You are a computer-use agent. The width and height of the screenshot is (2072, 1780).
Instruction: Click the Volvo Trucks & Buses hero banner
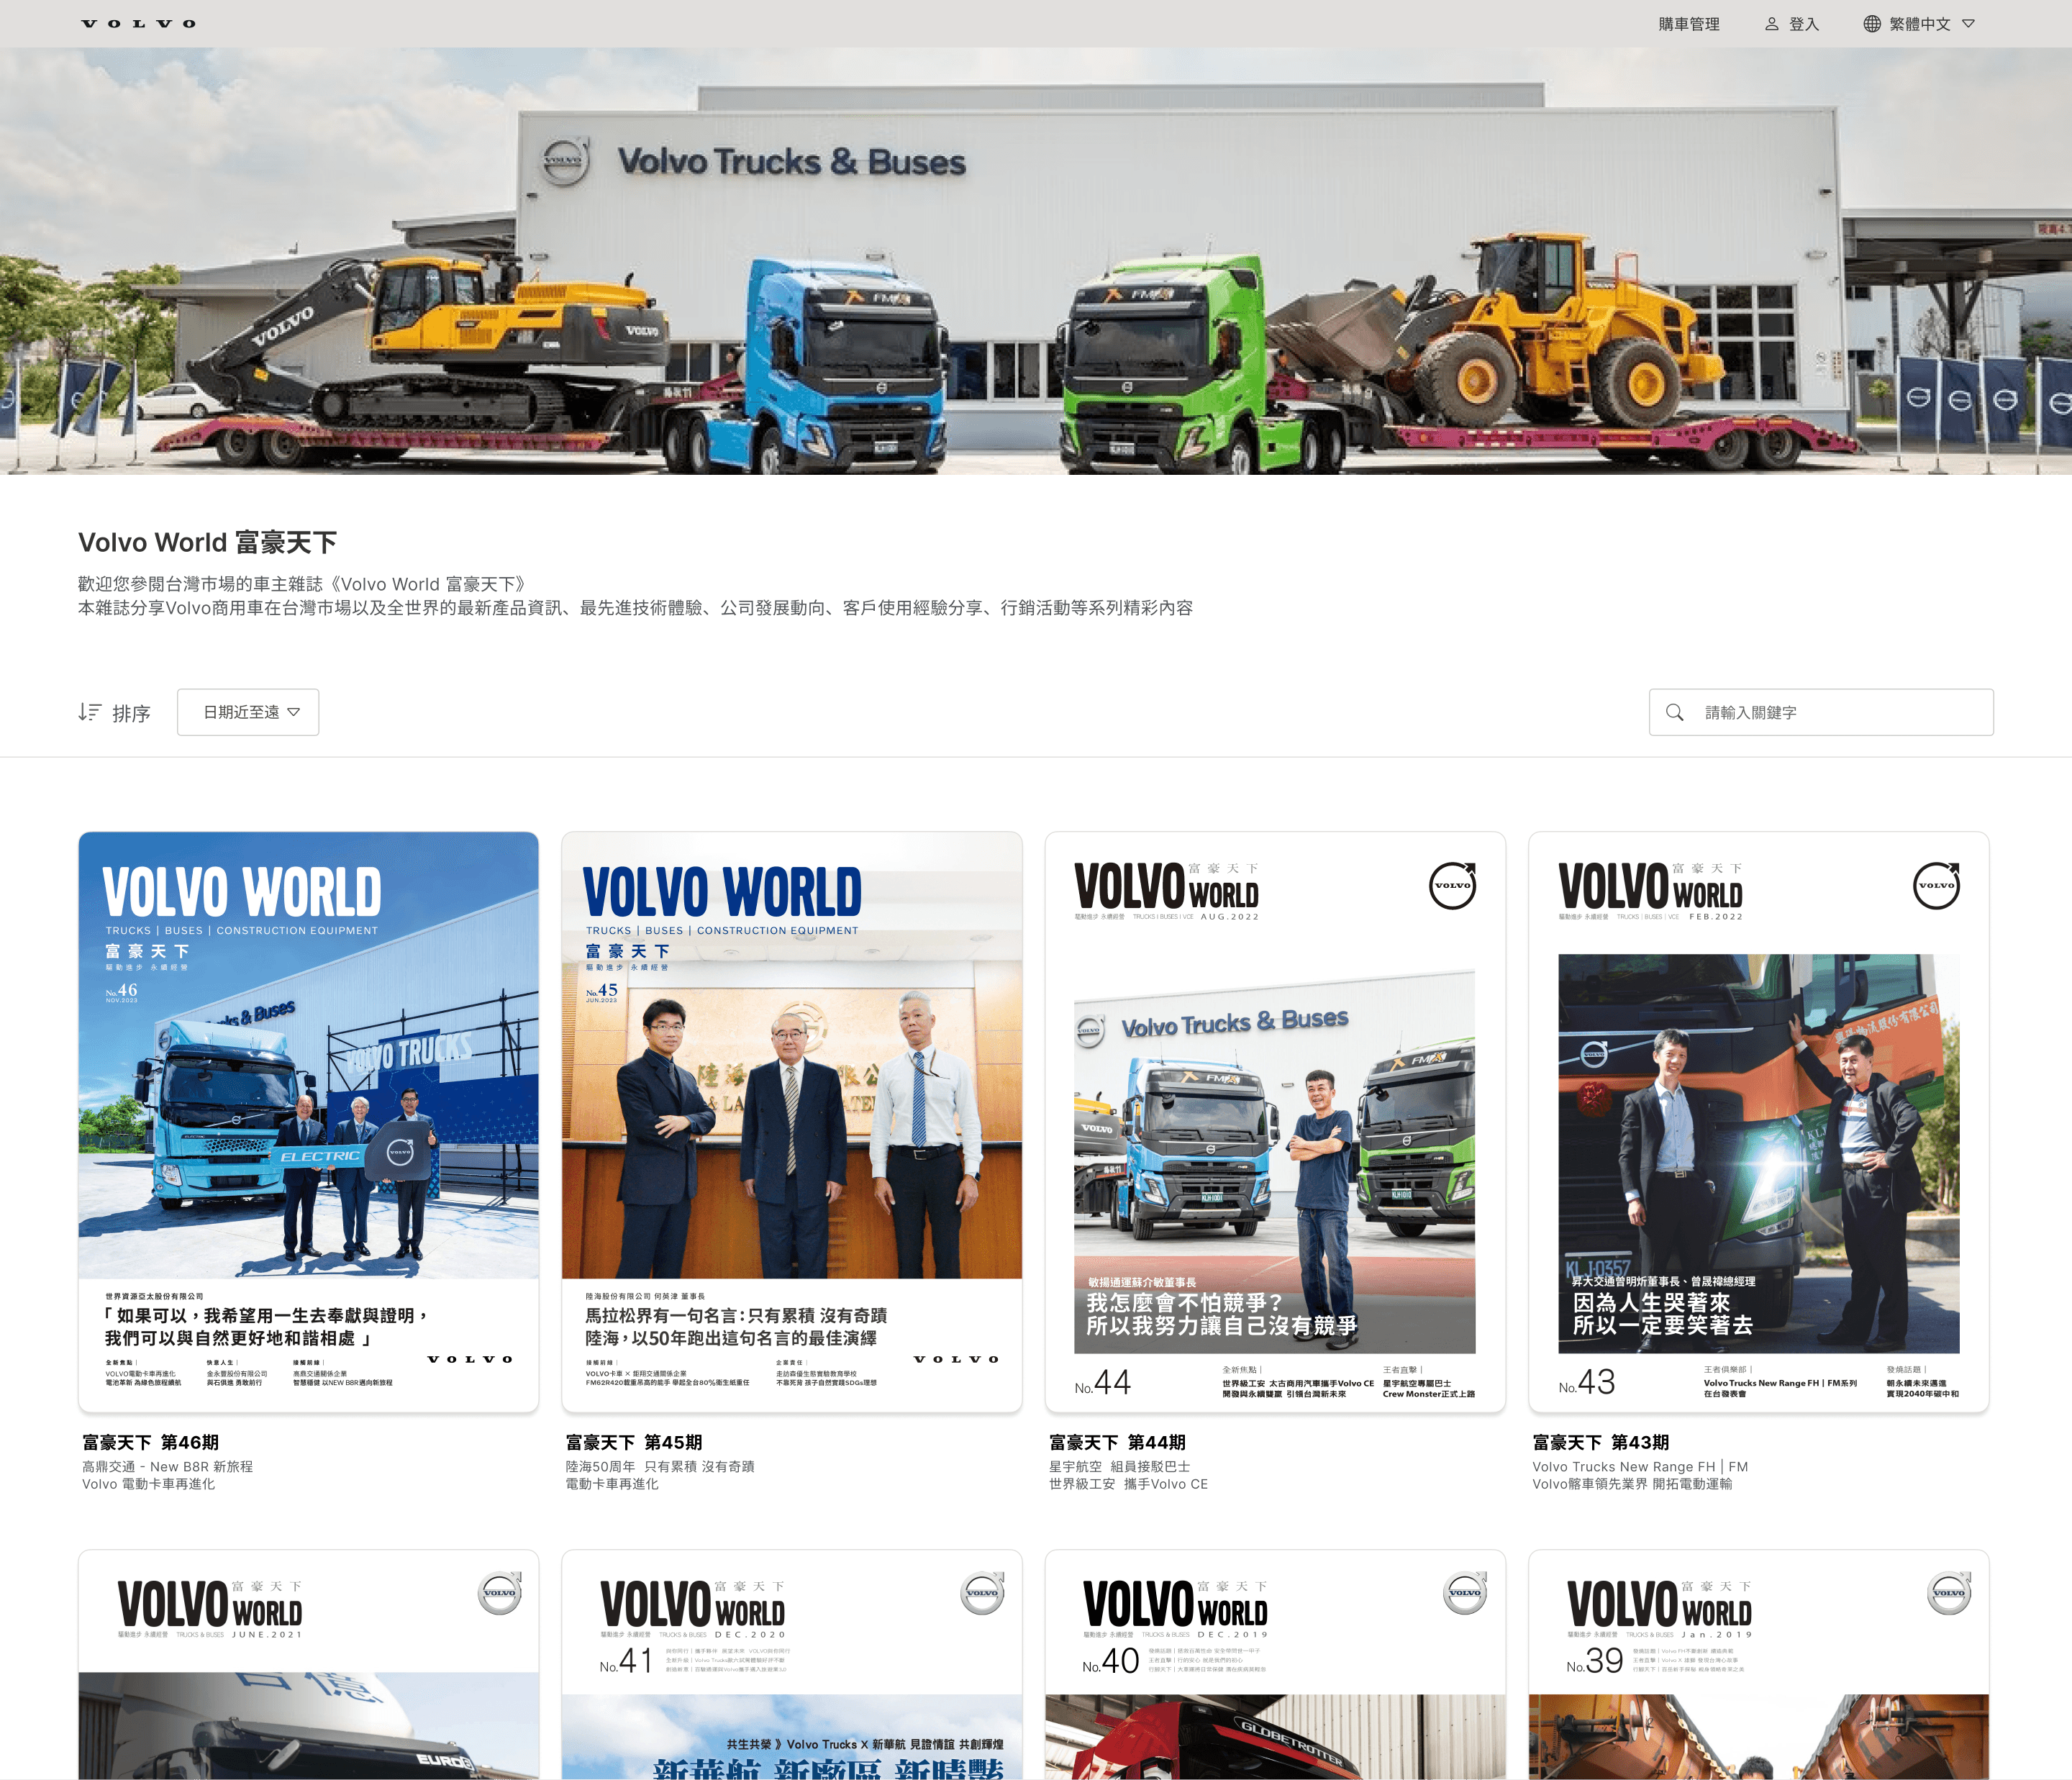[1036, 261]
